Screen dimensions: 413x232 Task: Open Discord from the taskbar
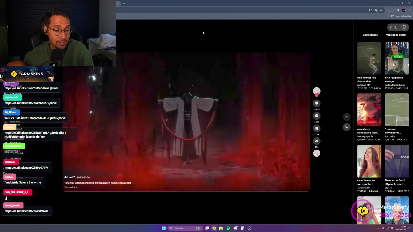coord(235,228)
